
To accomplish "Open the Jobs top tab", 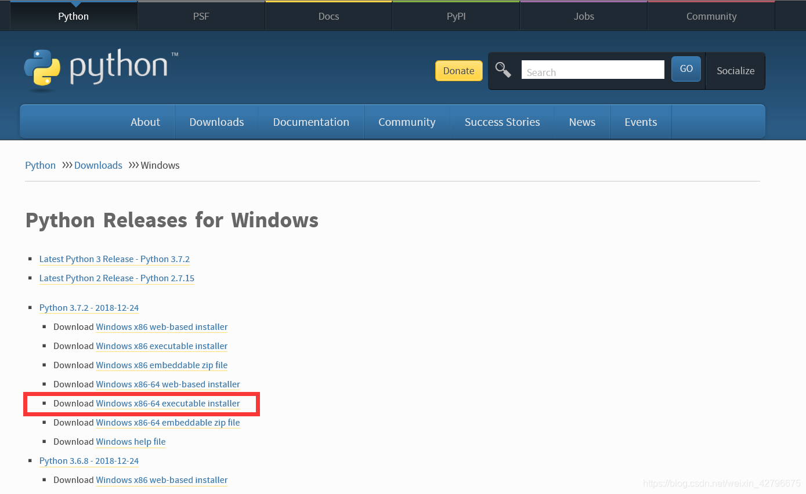I will pos(584,16).
